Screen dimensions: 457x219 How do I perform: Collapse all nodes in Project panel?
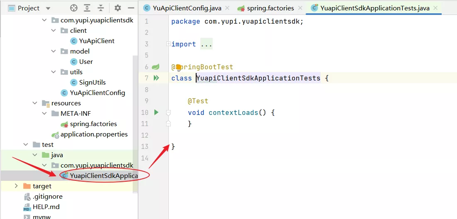(100, 8)
